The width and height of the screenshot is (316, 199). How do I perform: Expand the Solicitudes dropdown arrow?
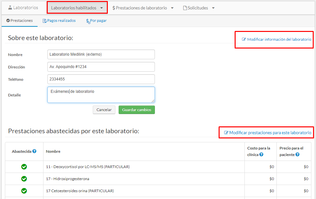pos(213,8)
